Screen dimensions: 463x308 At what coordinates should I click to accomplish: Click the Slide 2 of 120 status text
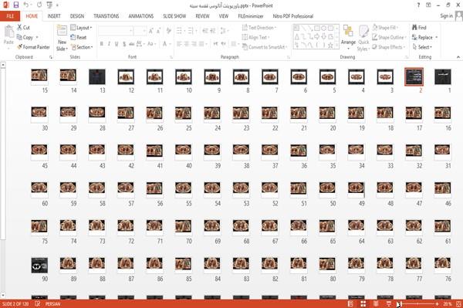15,303
